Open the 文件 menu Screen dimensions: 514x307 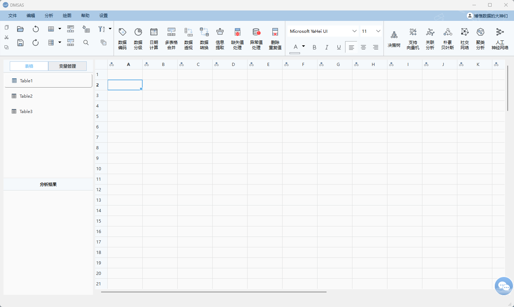click(x=13, y=16)
